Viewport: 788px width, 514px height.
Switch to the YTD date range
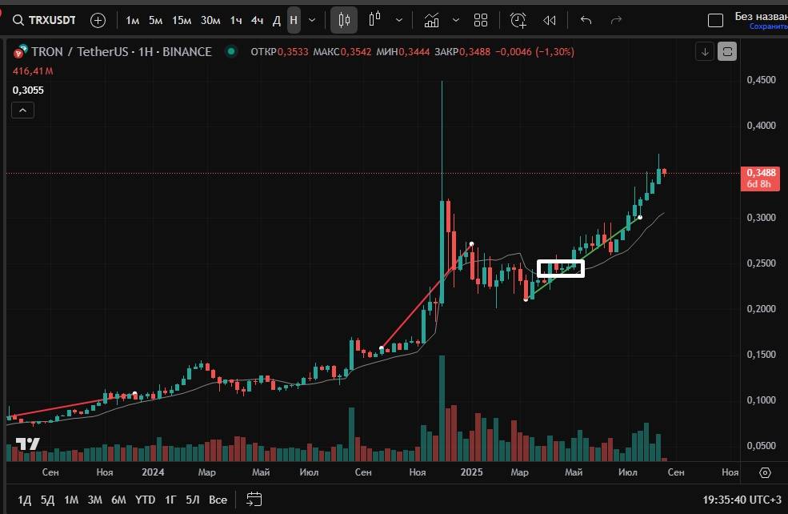[x=144, y=500]
